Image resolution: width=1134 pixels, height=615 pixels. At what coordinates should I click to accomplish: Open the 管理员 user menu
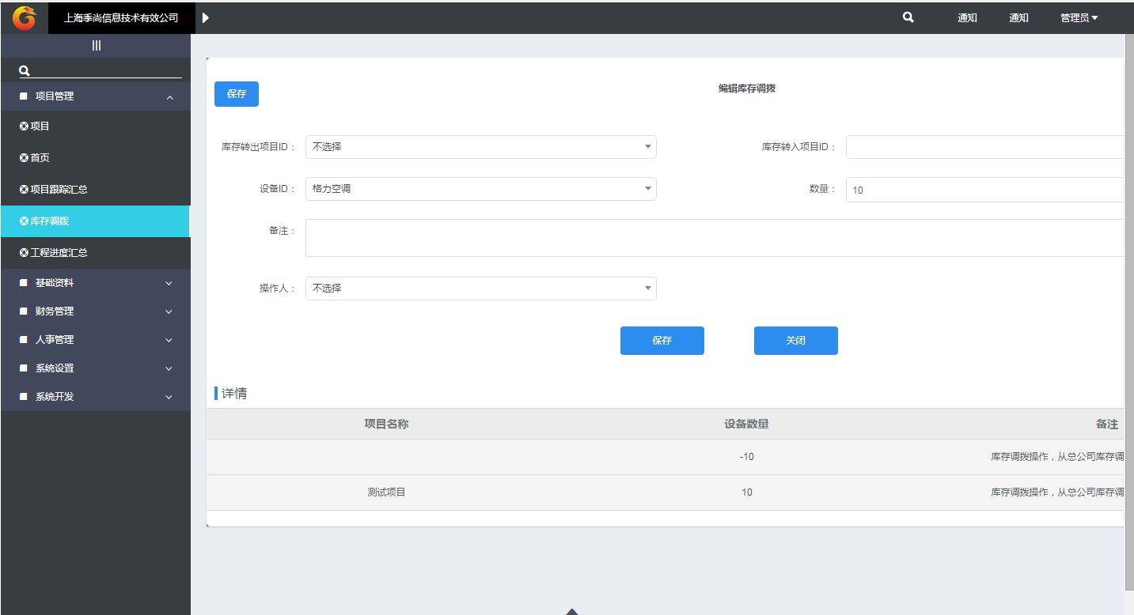(1079, 17)
